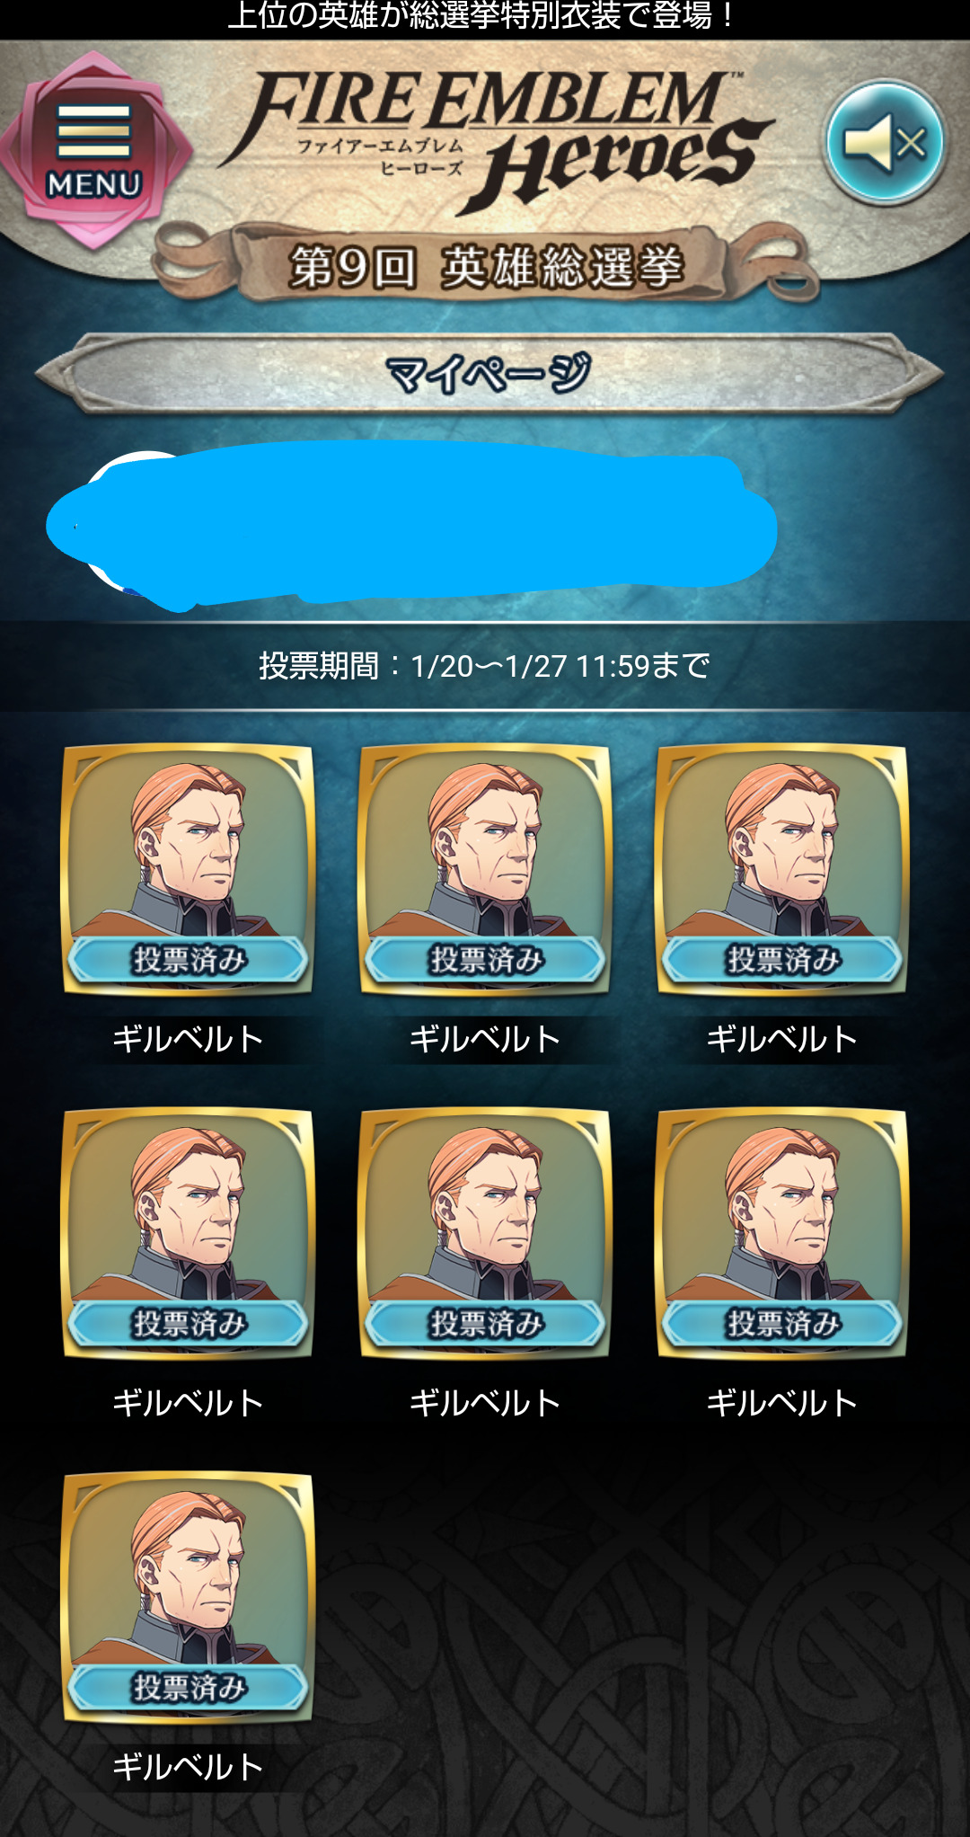Select first-row middle ギルベルト portrait
The width and height of the screenshot is (970, 1837).
tap(485, 869)
